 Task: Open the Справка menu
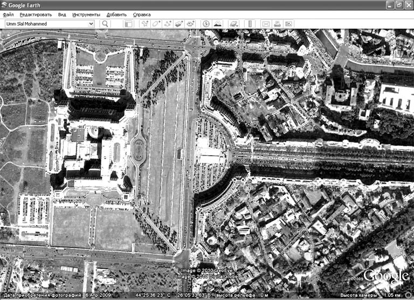pos(142,15)
